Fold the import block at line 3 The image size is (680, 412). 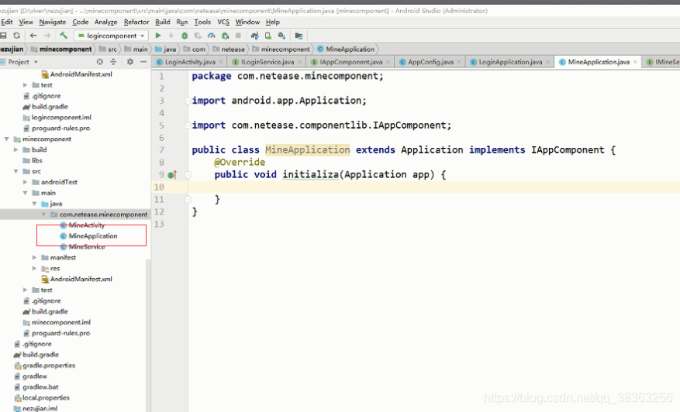click(x=188, y=101)
